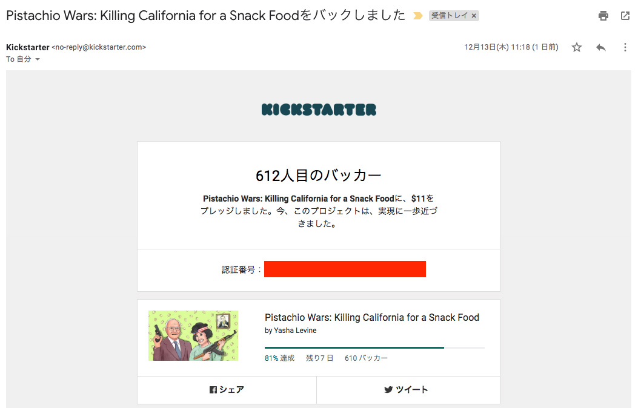Open the Pistachio Wars project title link
Screen dimensions: 641x408
click(x=371, y=317)
